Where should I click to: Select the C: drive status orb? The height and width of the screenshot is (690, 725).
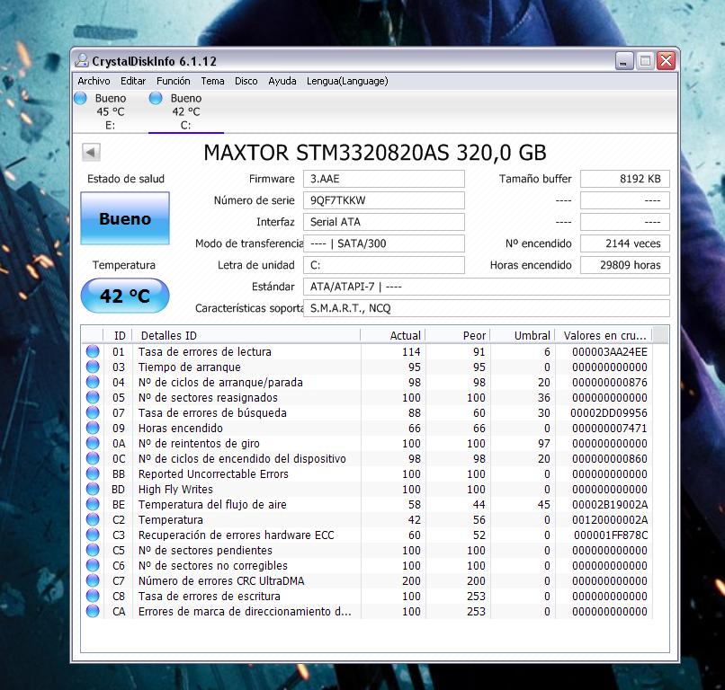(x=156, y=98)
